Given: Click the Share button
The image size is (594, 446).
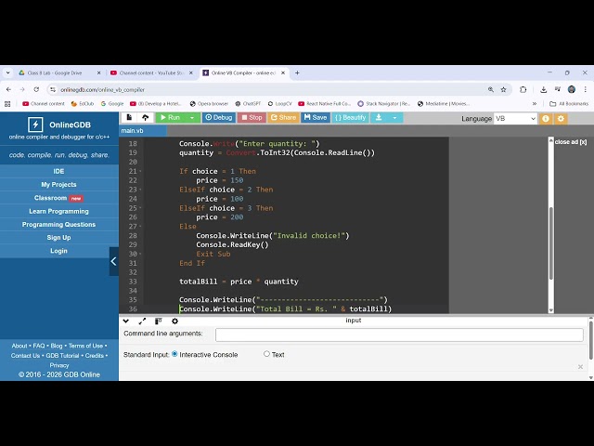Looking at the screenshot, I should pyautogui.click(x=283, y=118).
